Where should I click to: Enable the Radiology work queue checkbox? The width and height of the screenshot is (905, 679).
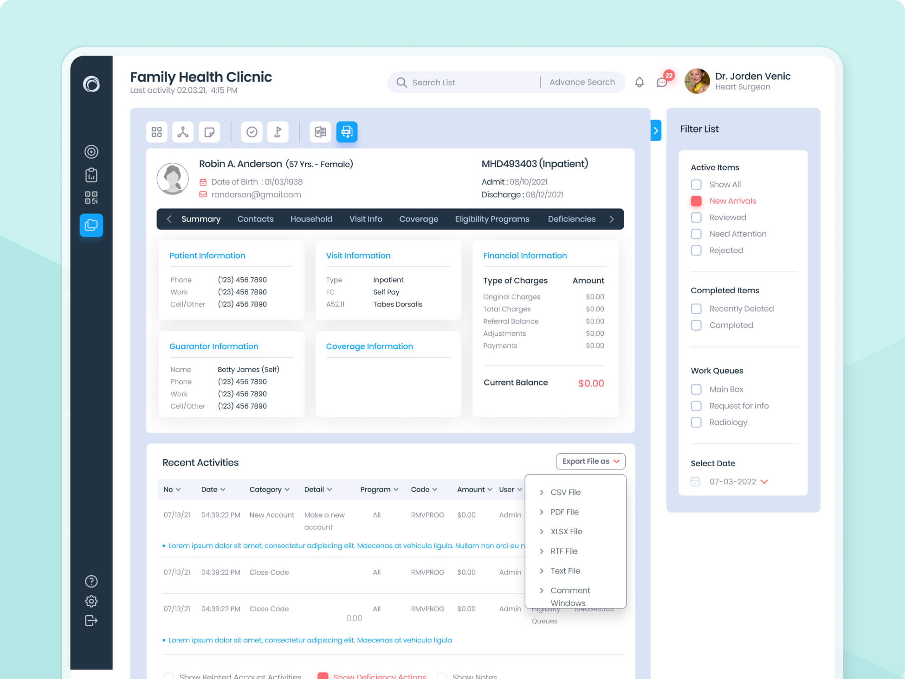(696, 422)
